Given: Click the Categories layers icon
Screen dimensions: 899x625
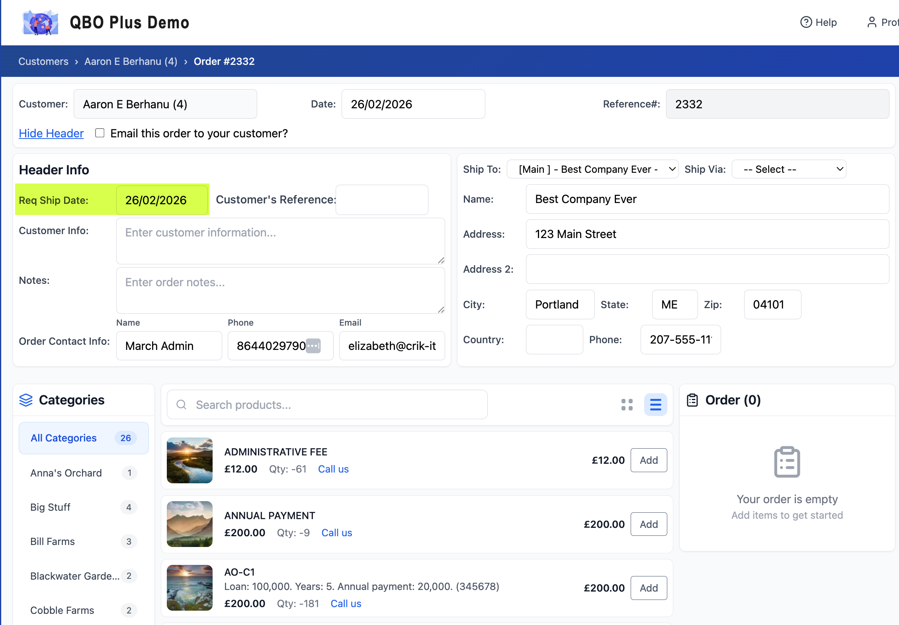Looking at the screenshot, I should [x=26, y=400].
